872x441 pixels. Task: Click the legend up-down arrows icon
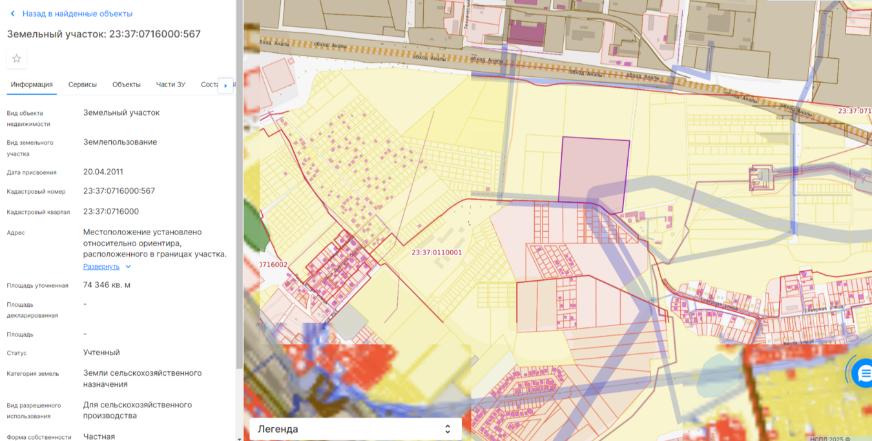pyautogui.click(x=448, y=429)
